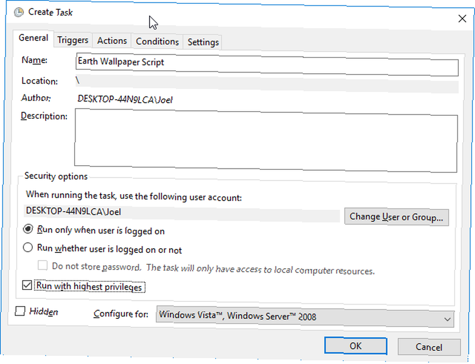
Task: Open the Configure for dropdown
Action: pyautogui.click(x=305, y=317)
